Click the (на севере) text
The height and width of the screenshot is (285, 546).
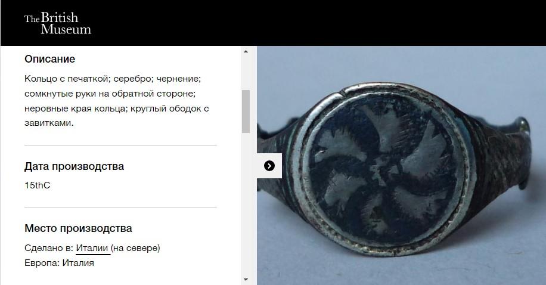tap(135, 248)
